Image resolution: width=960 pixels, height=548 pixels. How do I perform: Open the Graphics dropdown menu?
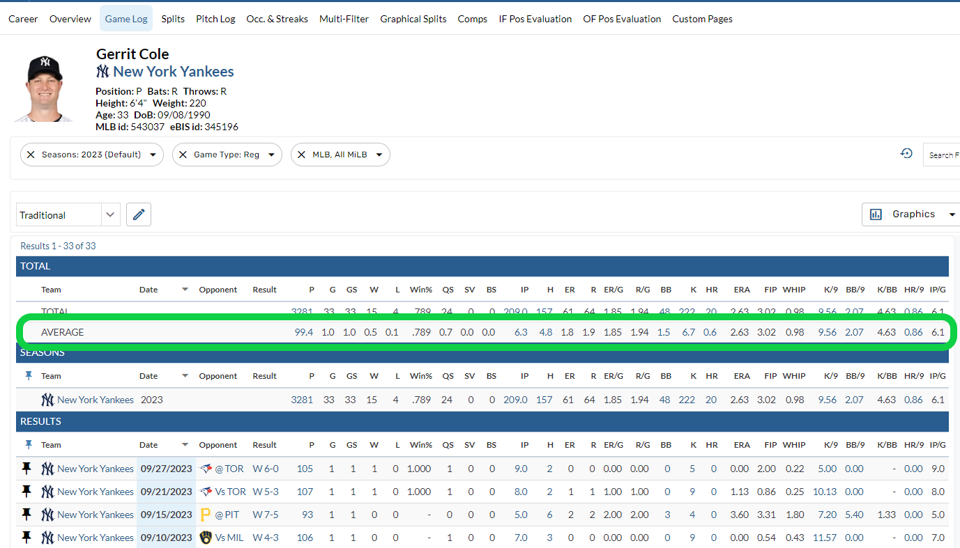[912, 214]
